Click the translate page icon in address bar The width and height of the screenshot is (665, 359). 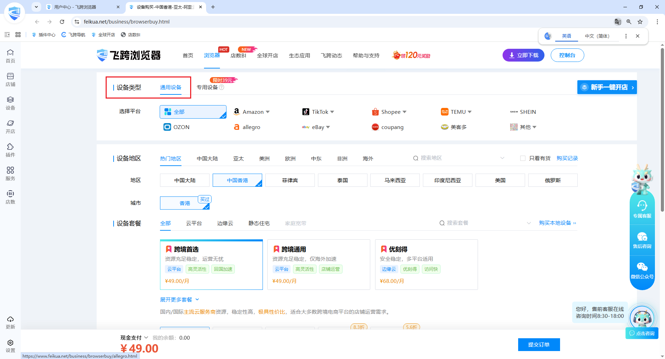pos(618,22)
